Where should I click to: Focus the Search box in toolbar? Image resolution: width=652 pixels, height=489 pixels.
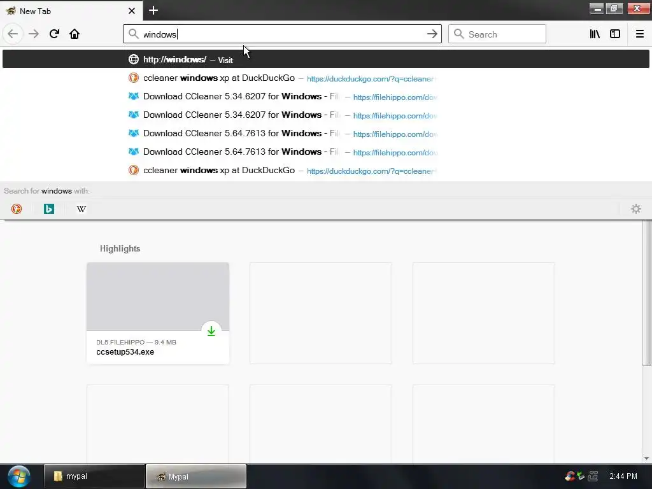(497, 34)
